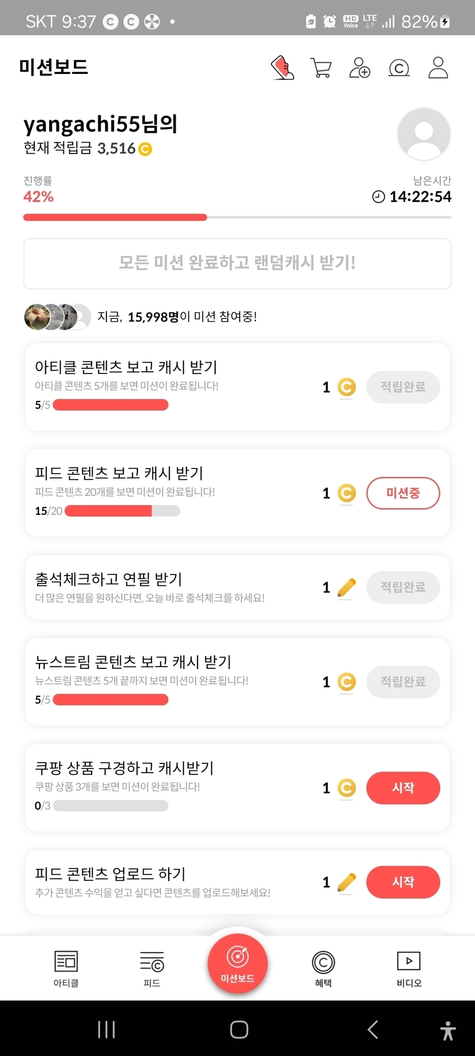
Task: Tap the gray profile avatar picture
Action: coord(423,134)
